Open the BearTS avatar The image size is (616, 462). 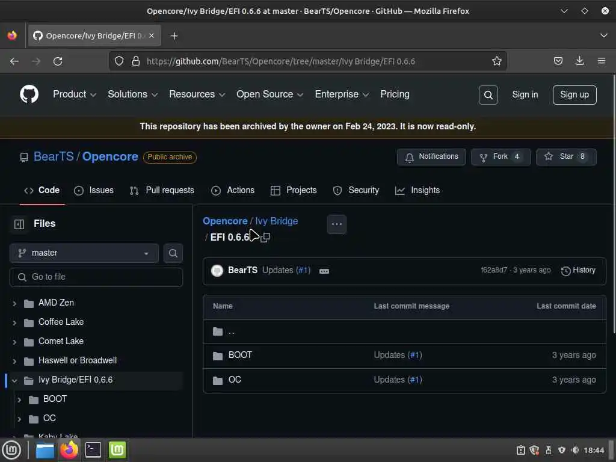pos(217,270)
